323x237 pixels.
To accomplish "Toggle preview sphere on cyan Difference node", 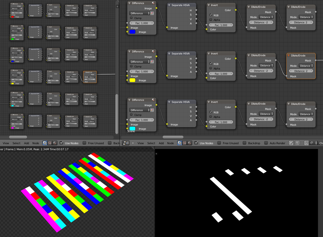I will [153, 100].
